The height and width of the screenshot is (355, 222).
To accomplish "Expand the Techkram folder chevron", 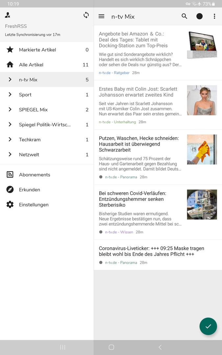I will pos(10,139).
